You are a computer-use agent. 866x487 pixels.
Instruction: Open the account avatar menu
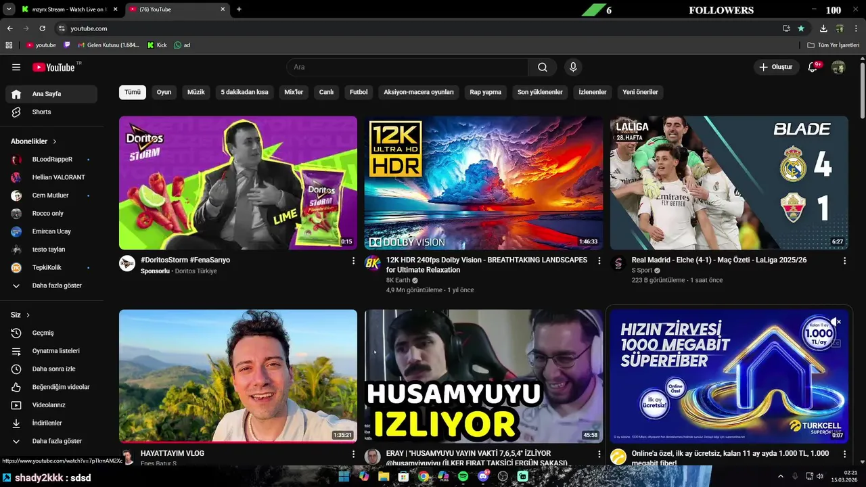click(x=838, y=67)
